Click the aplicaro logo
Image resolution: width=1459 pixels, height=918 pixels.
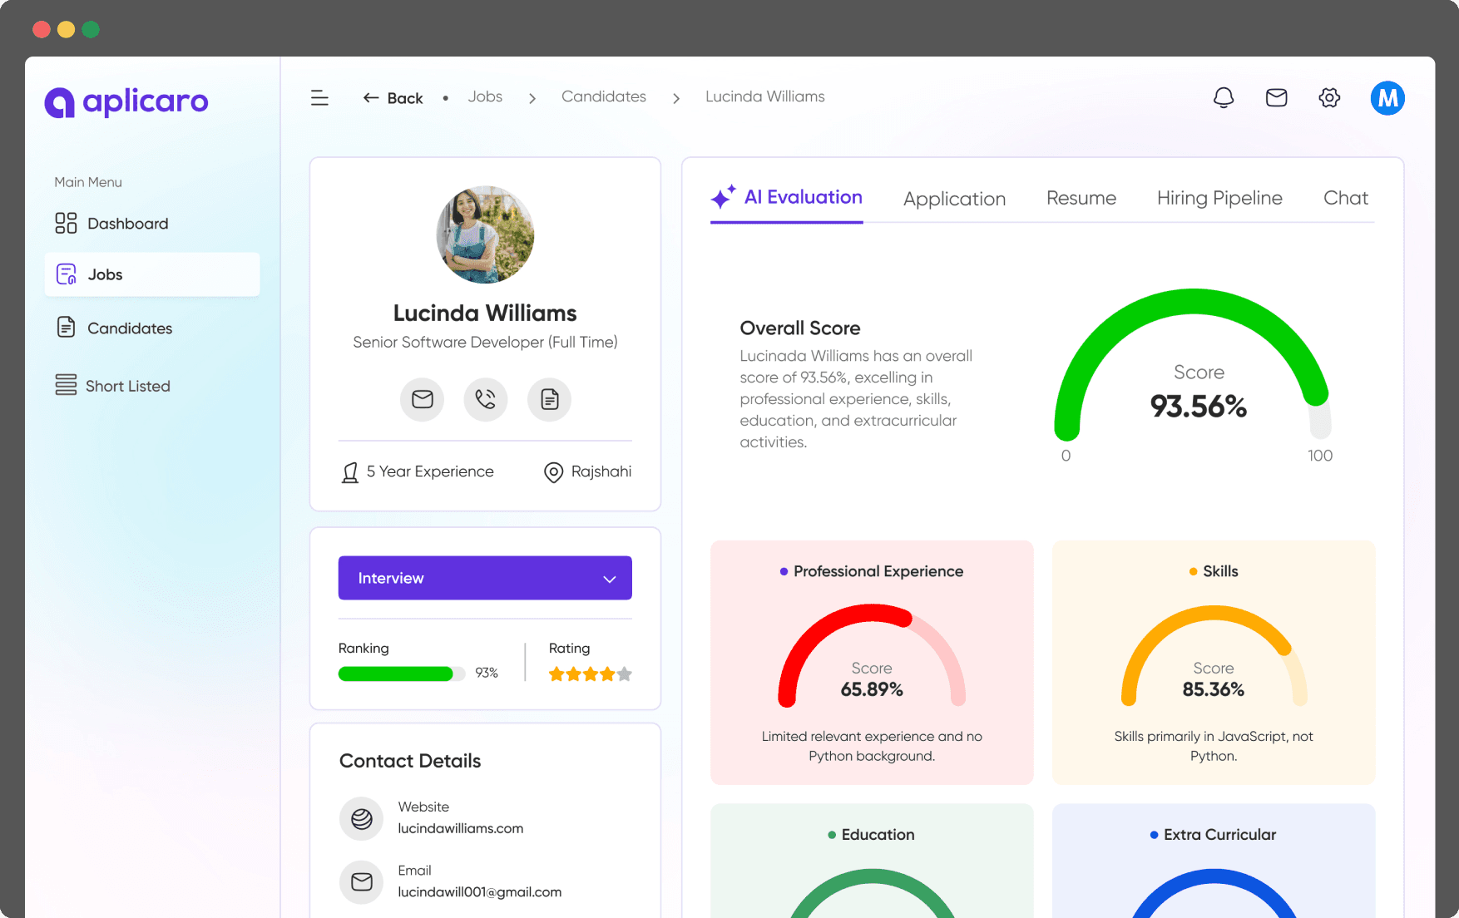[x=126, y=102]
